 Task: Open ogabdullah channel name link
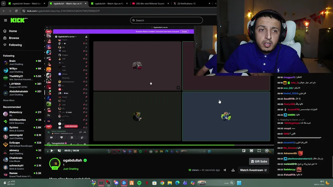(x=72, y=160)
